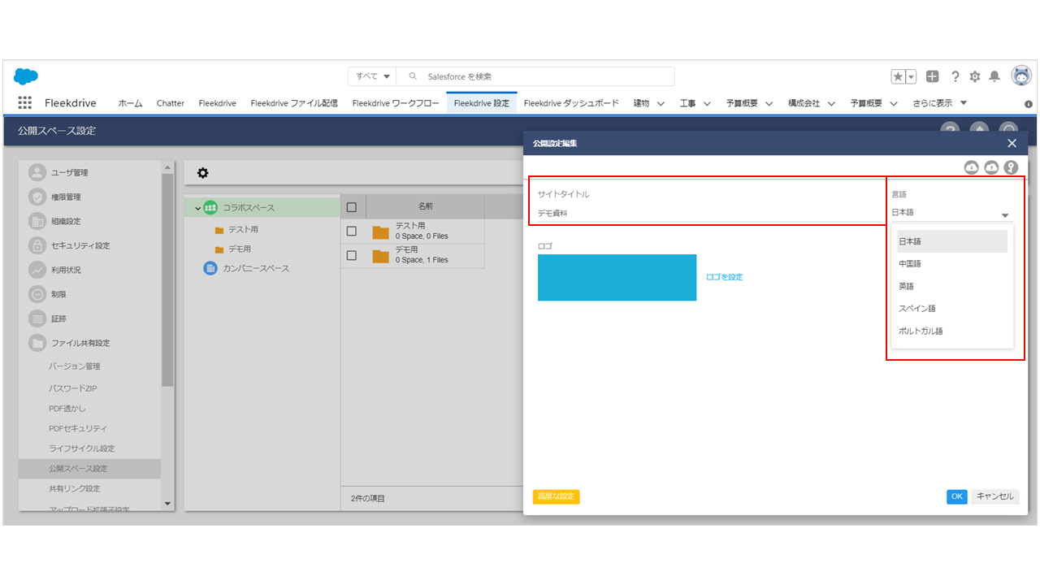
Task: Collapse the コラボスペース tree node
Action: (197, 208)
